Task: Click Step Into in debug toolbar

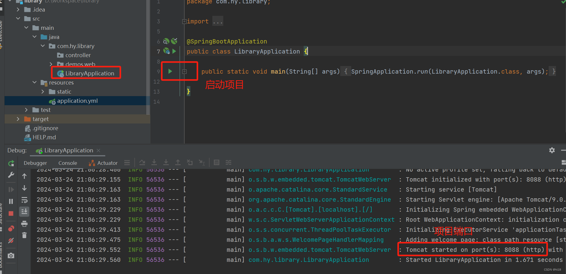Action: click(154, 163)
